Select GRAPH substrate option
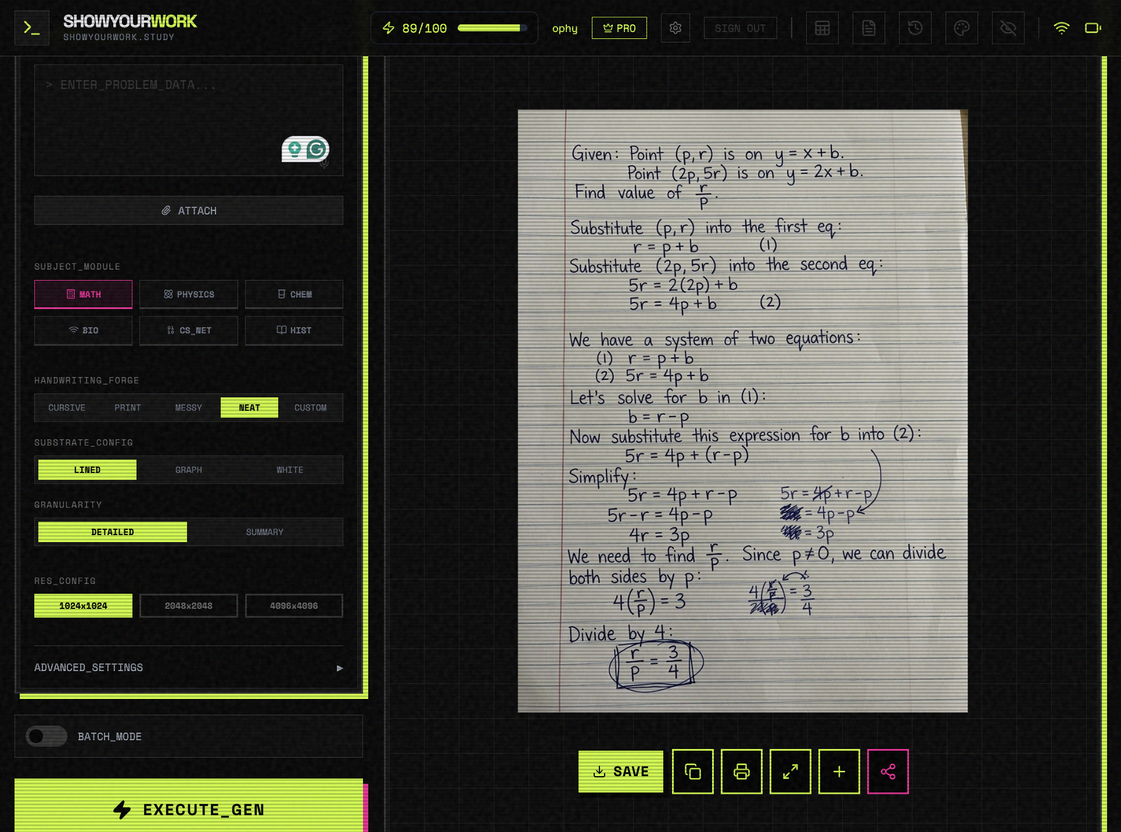The width and height of the screenshot is (1121, 832). click(x=189, y=469)
